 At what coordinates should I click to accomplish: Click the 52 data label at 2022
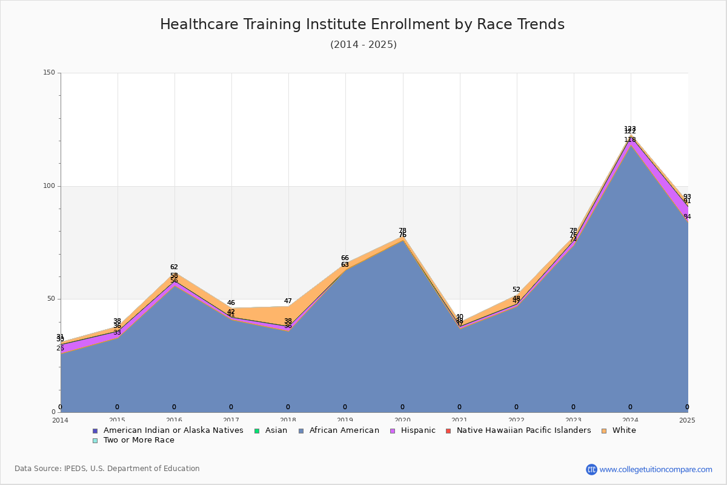pos(516,289)
